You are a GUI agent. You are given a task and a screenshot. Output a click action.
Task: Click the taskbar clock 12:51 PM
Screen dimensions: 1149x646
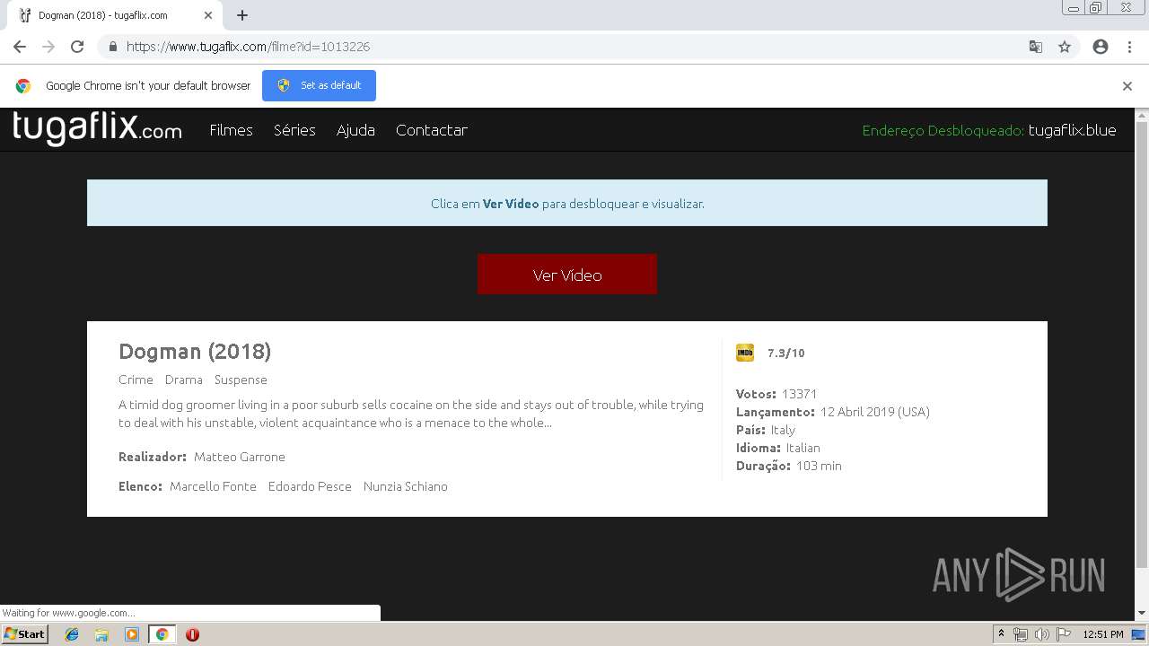point(1103,634)
